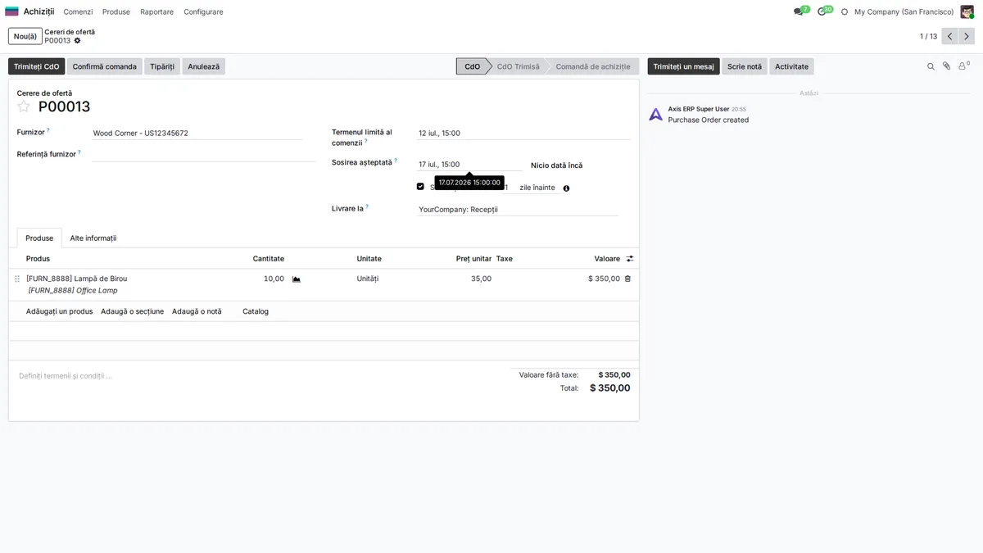Go to previous record with left arrow
Screen dimensions: 983x553
coord(950,36)
